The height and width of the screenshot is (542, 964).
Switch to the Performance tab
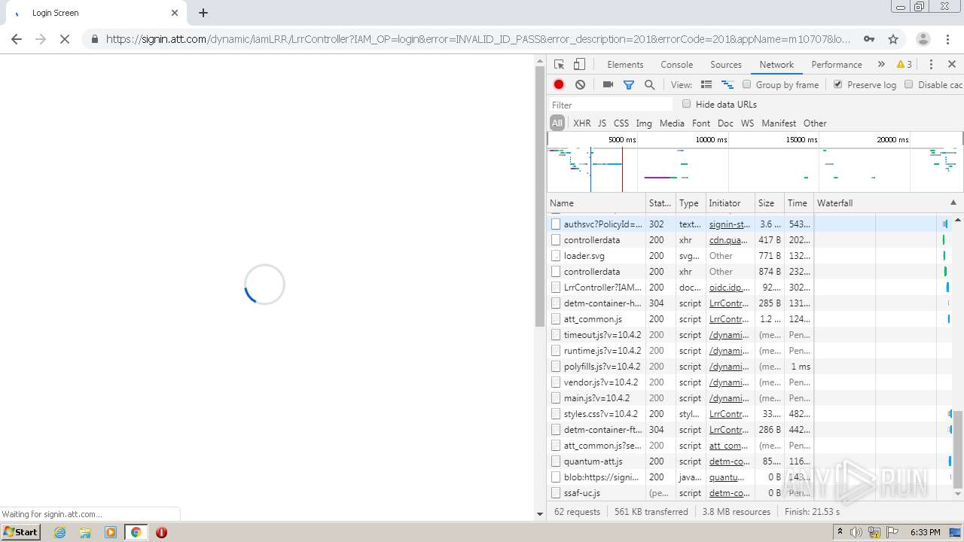(x=837, y=65)
